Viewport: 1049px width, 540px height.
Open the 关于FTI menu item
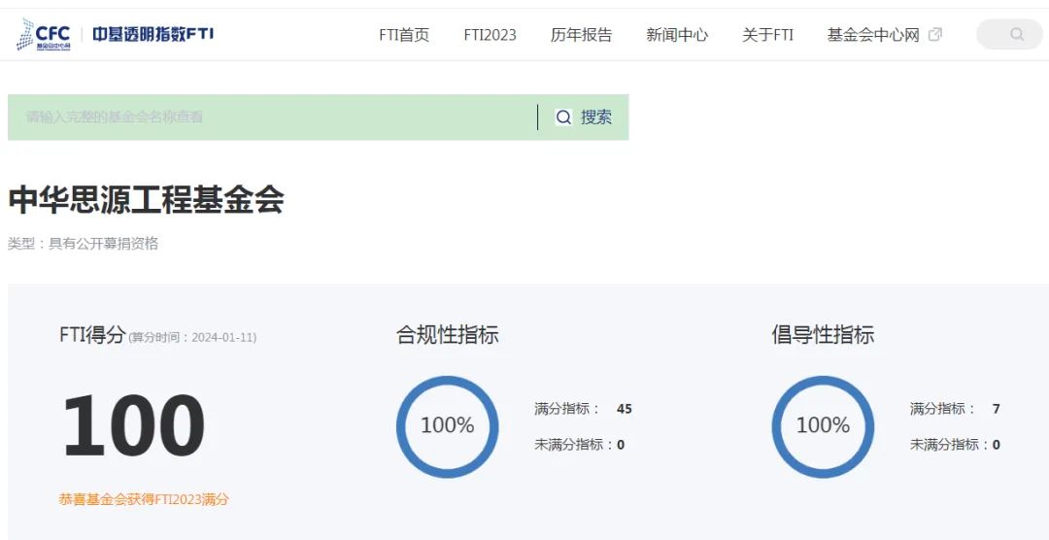pyautogui.click(x=767, y=35)
